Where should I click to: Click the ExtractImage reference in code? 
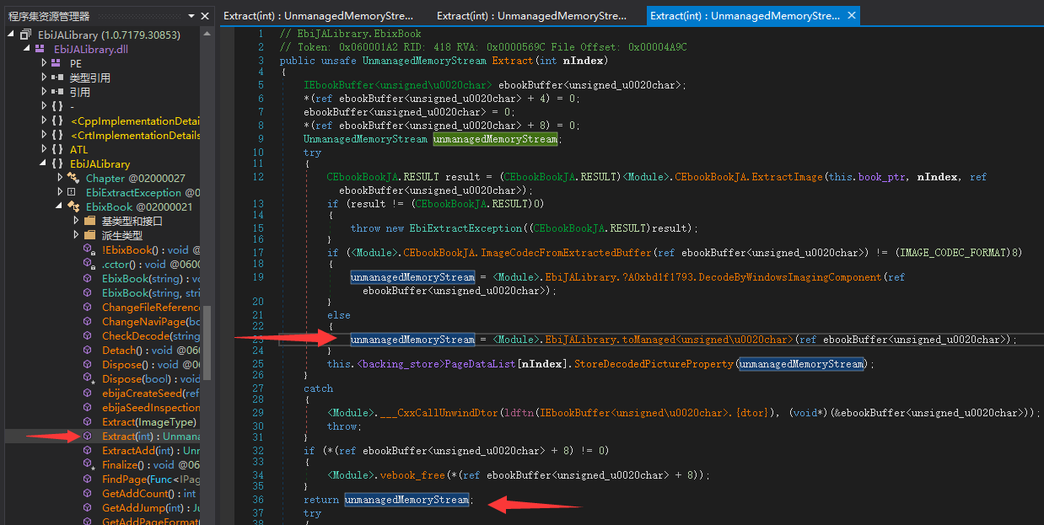click(788, 177)
